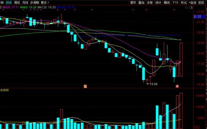Viewport: 207px width, 129px height.
Task: Open the 画线 drawing tools
Action: tap(167, 2)
